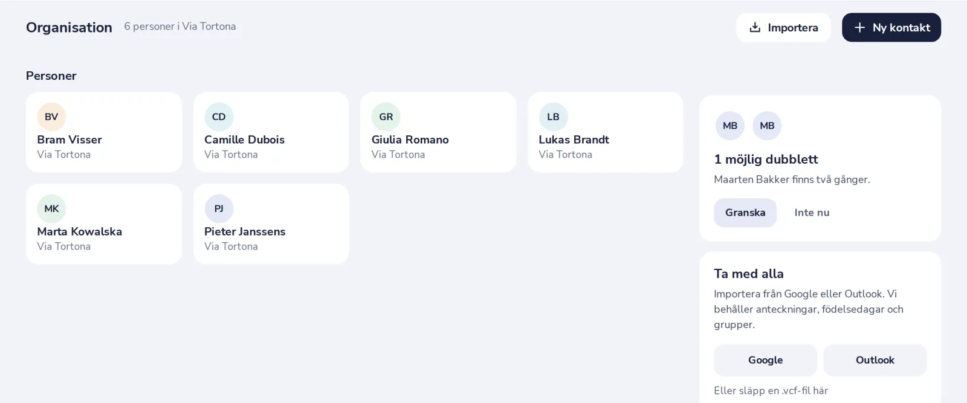Dismiss duplicate with Inte nu

(x=812, y=213)
